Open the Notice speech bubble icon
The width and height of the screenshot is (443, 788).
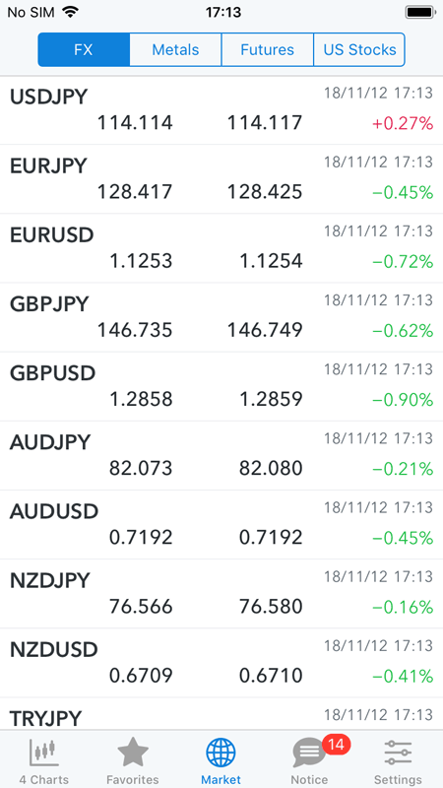tap(308, 754)
